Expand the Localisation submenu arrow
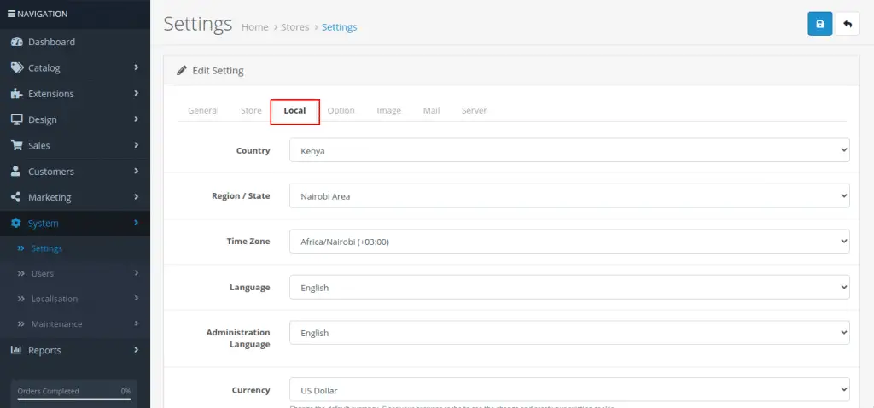This screenshot has width=874, height=408. (x=136, y=298)
